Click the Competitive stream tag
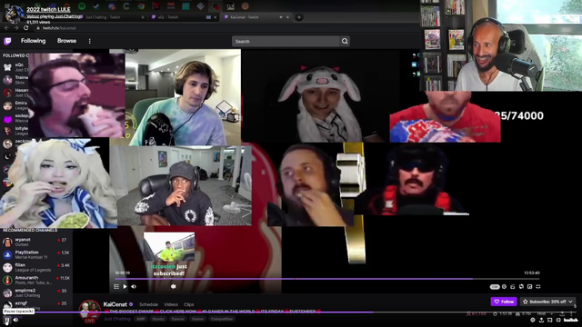 click(222, 319)
